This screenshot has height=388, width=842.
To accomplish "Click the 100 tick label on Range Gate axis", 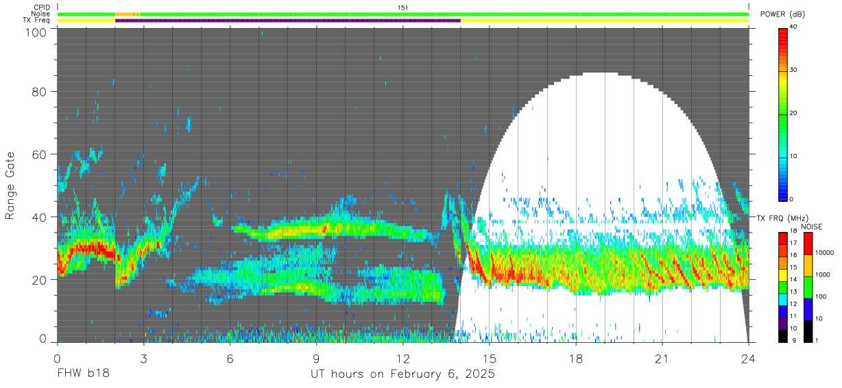I will tap(36, 31).
